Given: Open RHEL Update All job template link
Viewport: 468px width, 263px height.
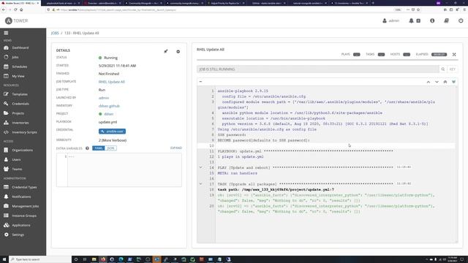Looking at the screenshot, I should (x=112, y=82).
